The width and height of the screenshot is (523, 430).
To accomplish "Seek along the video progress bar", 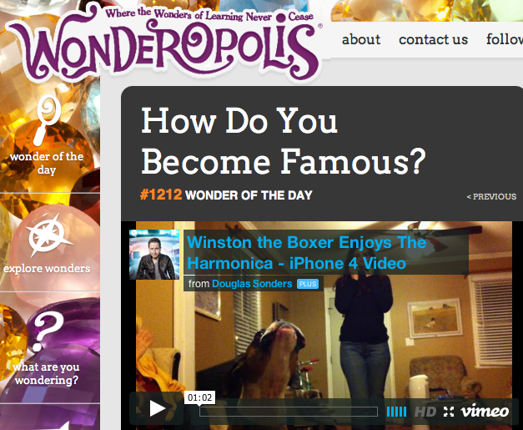I will pyautogui.click(x=289, y=412).
